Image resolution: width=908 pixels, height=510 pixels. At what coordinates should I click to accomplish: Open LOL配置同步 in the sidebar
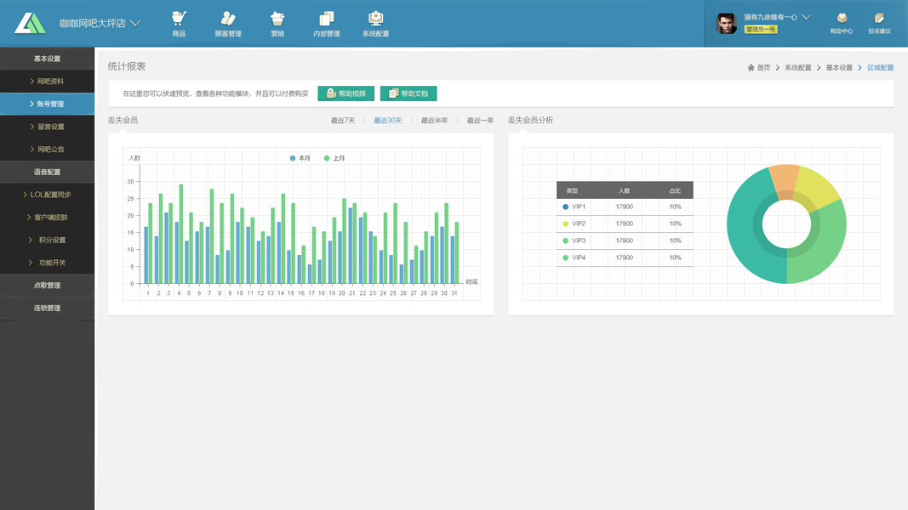[47, 195]
